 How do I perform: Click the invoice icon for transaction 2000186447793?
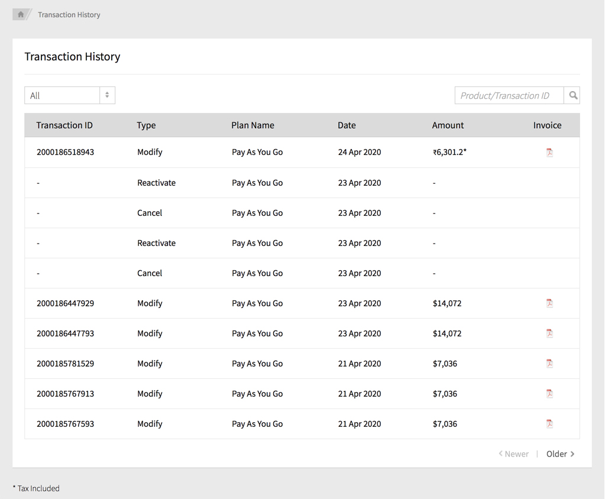coord(549,333)
